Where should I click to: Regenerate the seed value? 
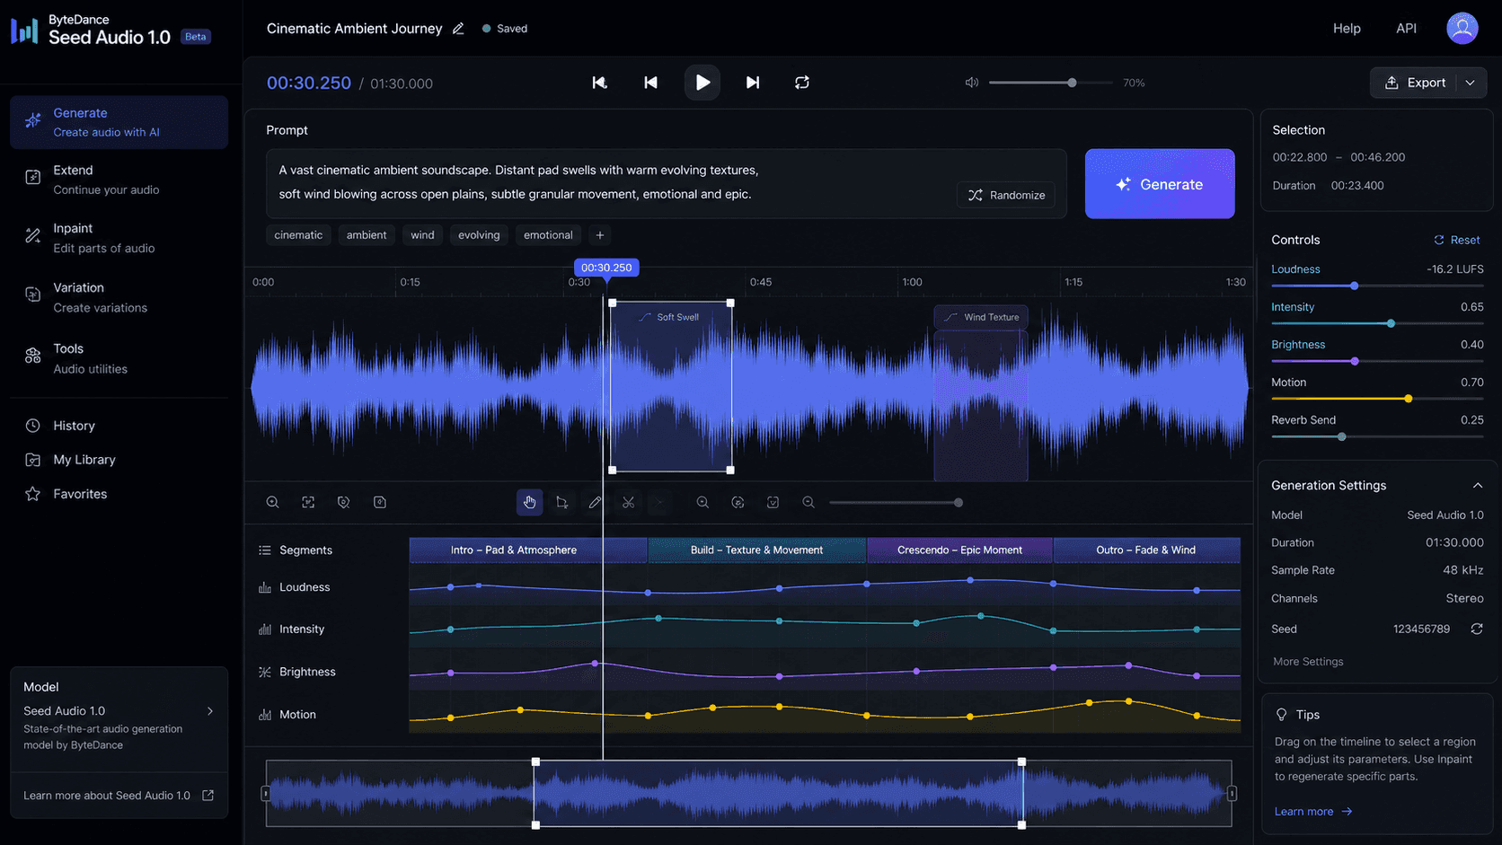click(x=1476, y=629)
